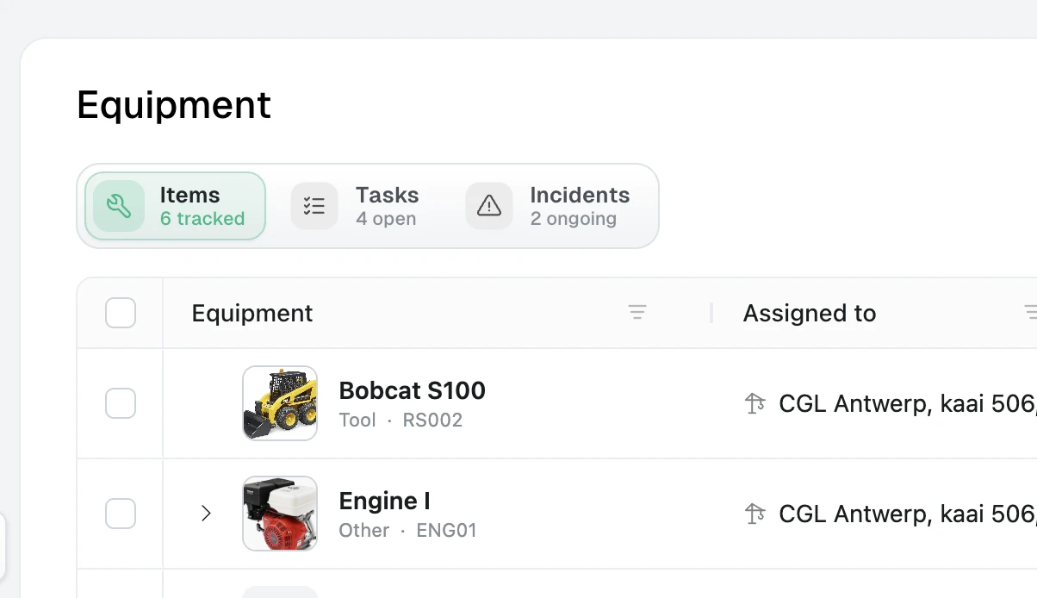The width and height of the screenshot is (1037, 598).
Task: Click the Equipment page heading
Action: pos(174,105)
